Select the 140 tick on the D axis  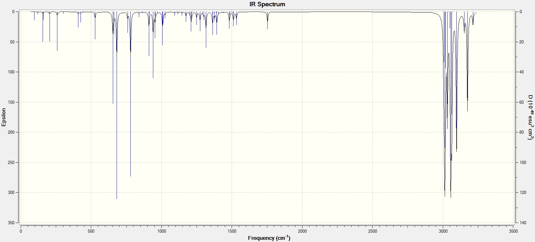(523, 223)
